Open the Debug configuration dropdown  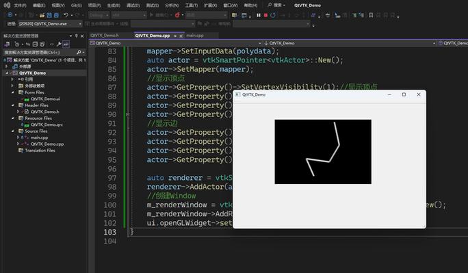tap(99, 15)
